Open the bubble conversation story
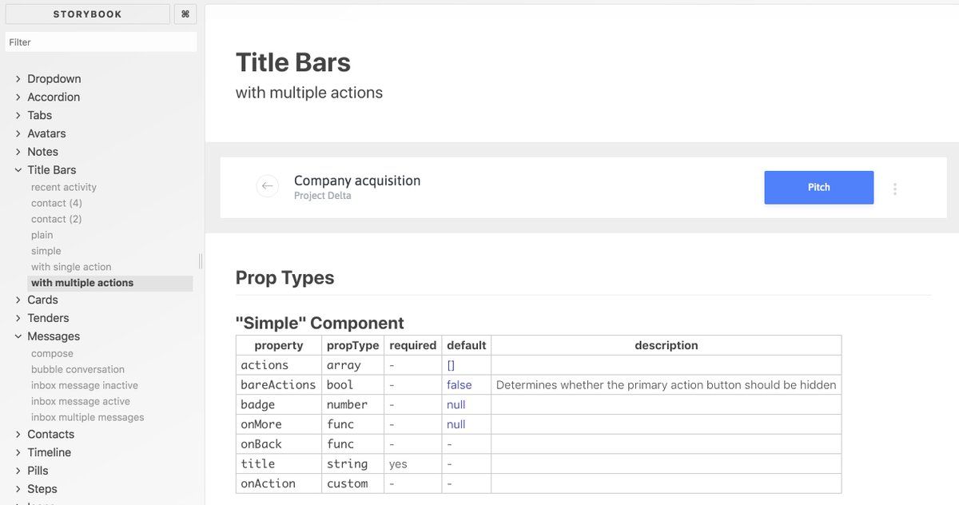 pos(78,369)
